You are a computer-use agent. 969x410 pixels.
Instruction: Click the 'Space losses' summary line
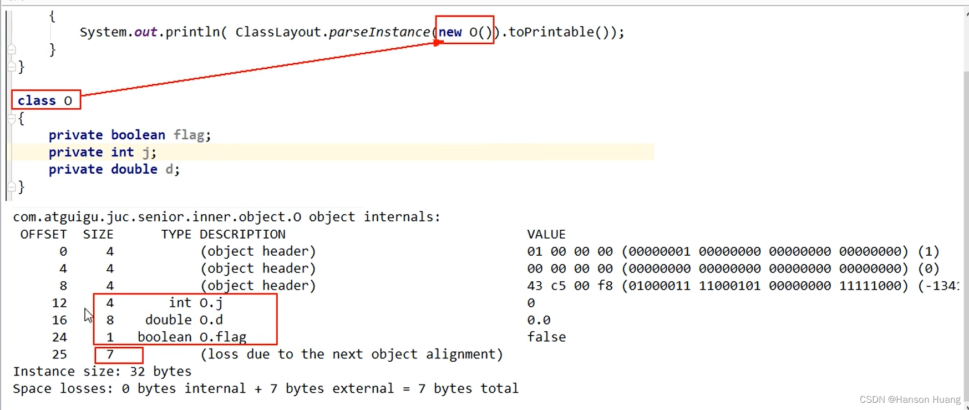tap(266, 389)
